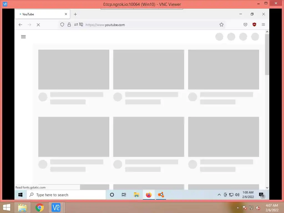Restore down the Firefox window
The image size is (284, 213).
252,14
